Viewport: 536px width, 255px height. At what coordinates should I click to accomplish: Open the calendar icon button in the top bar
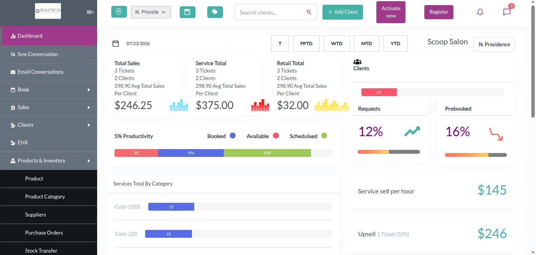click(188, 12)
